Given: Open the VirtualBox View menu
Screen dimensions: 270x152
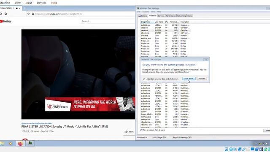Looking at the screenshot, I should (x=18, y=3).
